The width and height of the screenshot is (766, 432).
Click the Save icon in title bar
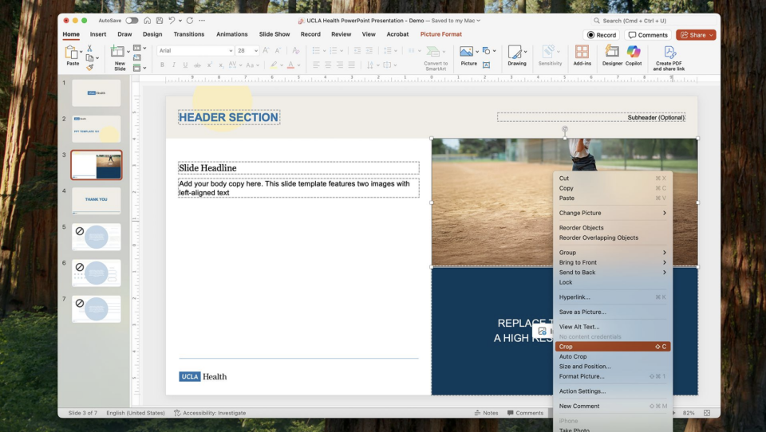click(160, 21)
